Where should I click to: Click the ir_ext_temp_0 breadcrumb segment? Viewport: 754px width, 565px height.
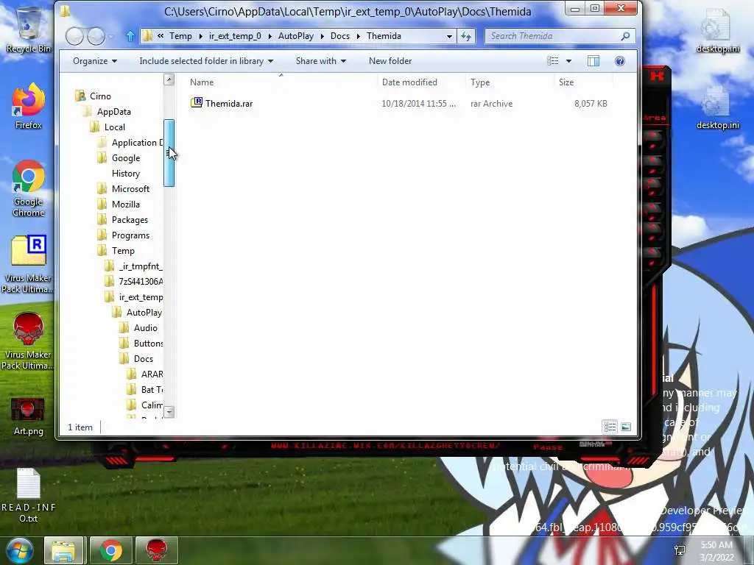point(235,36)
